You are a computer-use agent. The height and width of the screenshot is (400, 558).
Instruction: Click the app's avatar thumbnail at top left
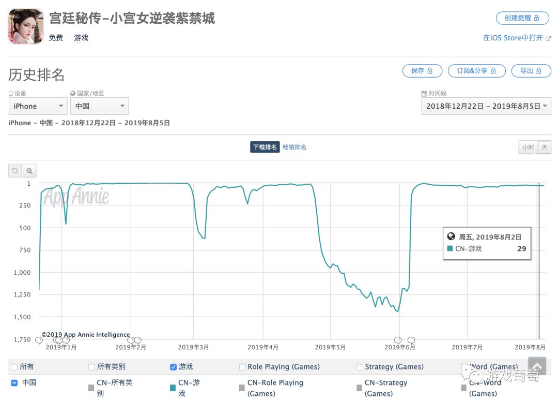25,25
